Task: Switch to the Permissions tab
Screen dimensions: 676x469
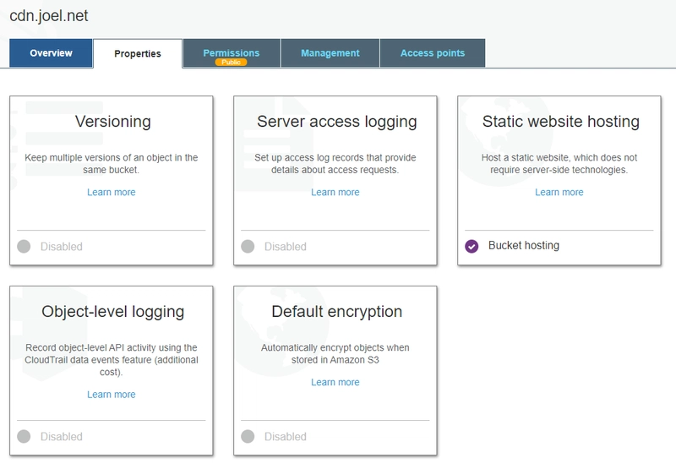Action: tap(231, 52)
